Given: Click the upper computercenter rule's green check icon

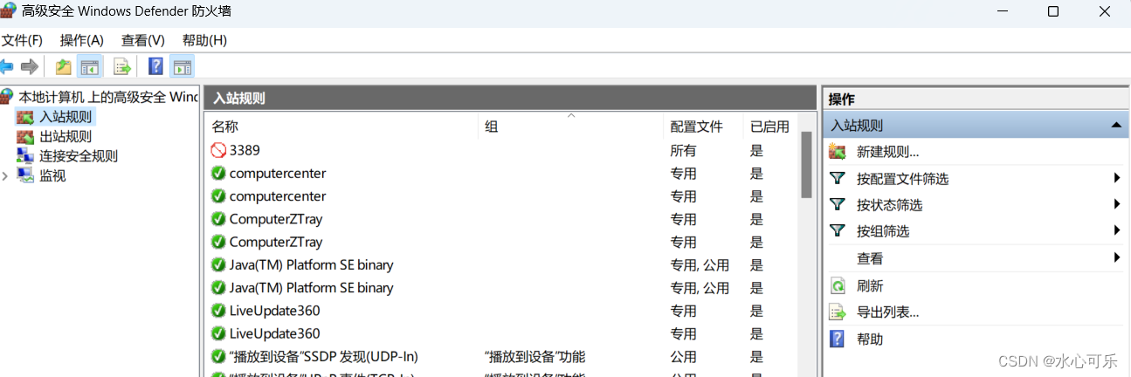Looking at the screenshot, I should click(218, 173).
